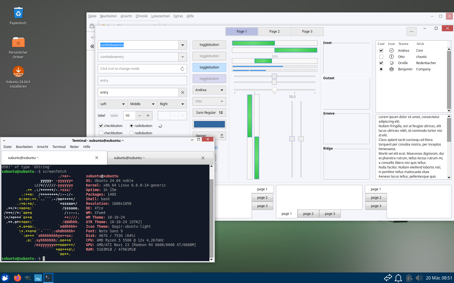Select bottom notebook tab page 2
Screen dimensions: 454x283
(x=308, y=214)
